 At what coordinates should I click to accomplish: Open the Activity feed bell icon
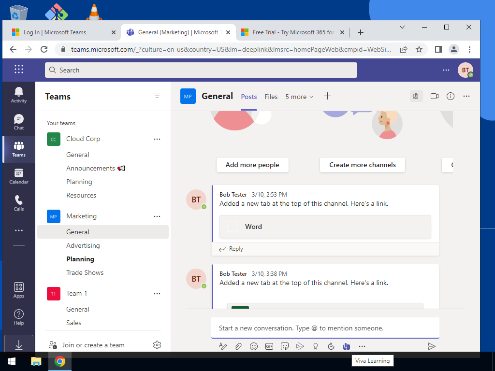click(19, 95)
